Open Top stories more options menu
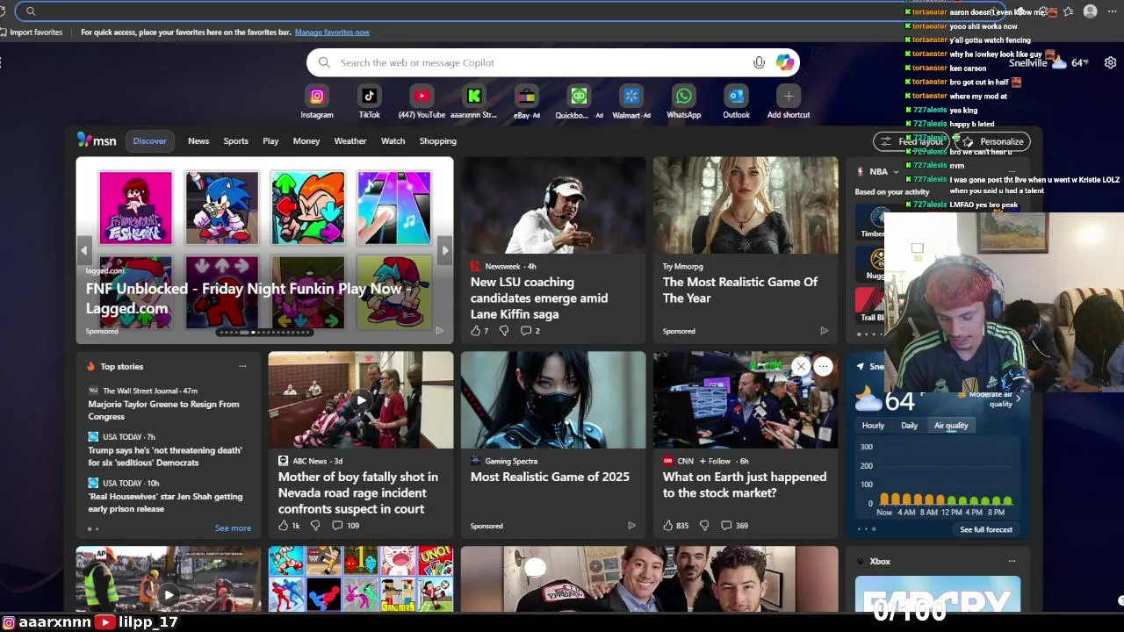This screenshot has width=1124, height=632. 242,367
